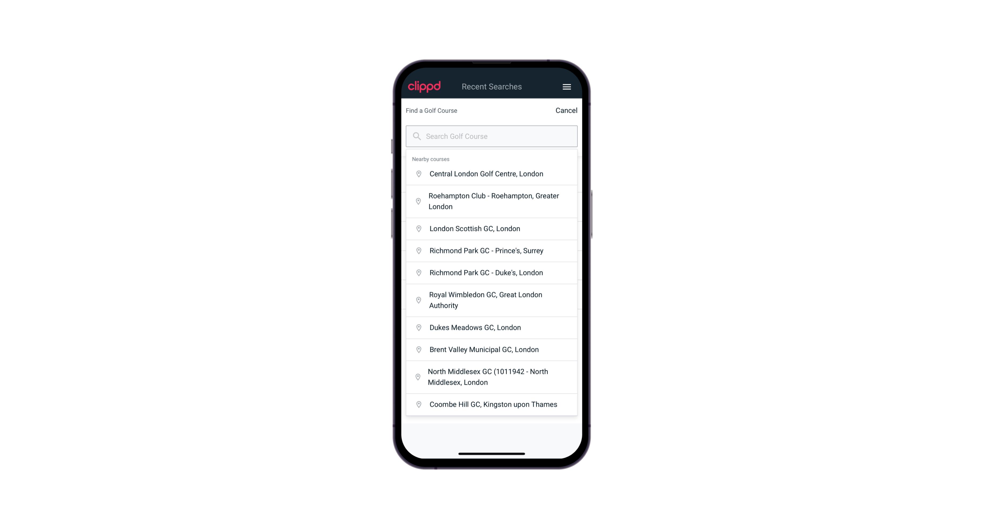This screenshot has width=984, height=529.
Task: Select Dukes Meadows GC London
Action: pos(491,327)
